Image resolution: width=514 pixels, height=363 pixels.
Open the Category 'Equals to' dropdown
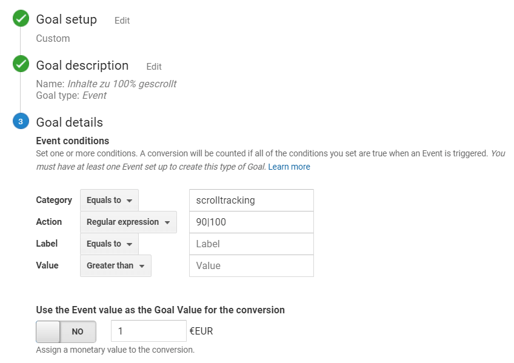(109, 200)
